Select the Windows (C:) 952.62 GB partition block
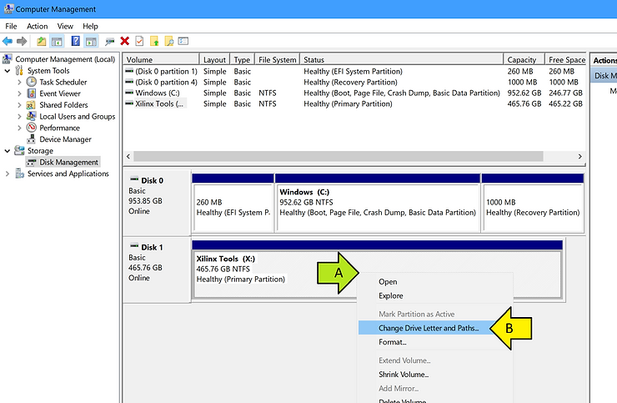 378,203
